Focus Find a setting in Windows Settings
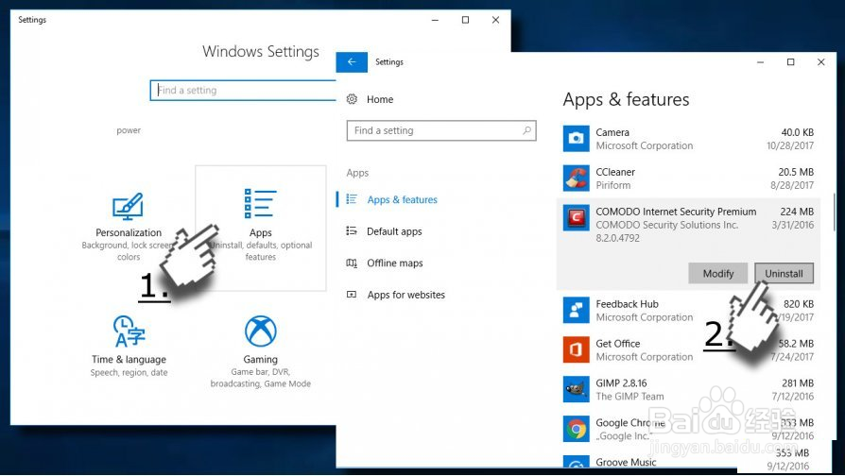 (x=243, y=90)
